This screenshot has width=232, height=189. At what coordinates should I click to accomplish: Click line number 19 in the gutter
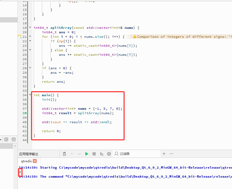click(25, 28)
